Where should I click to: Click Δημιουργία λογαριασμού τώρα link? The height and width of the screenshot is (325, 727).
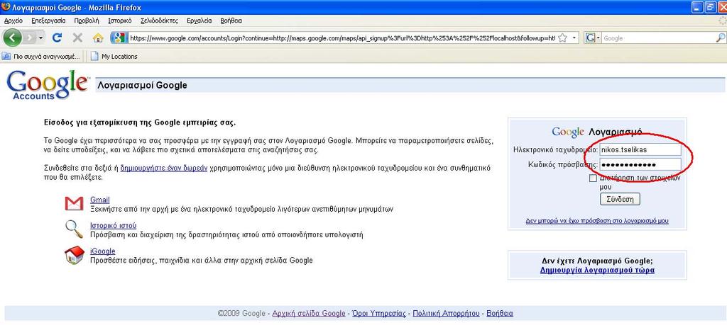click(597, 270)
